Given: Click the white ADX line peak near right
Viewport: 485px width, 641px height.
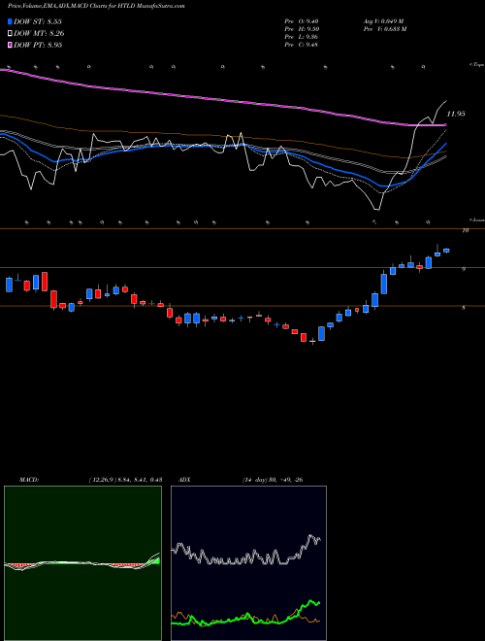Looking at the screenshot, I should point(311,536).
